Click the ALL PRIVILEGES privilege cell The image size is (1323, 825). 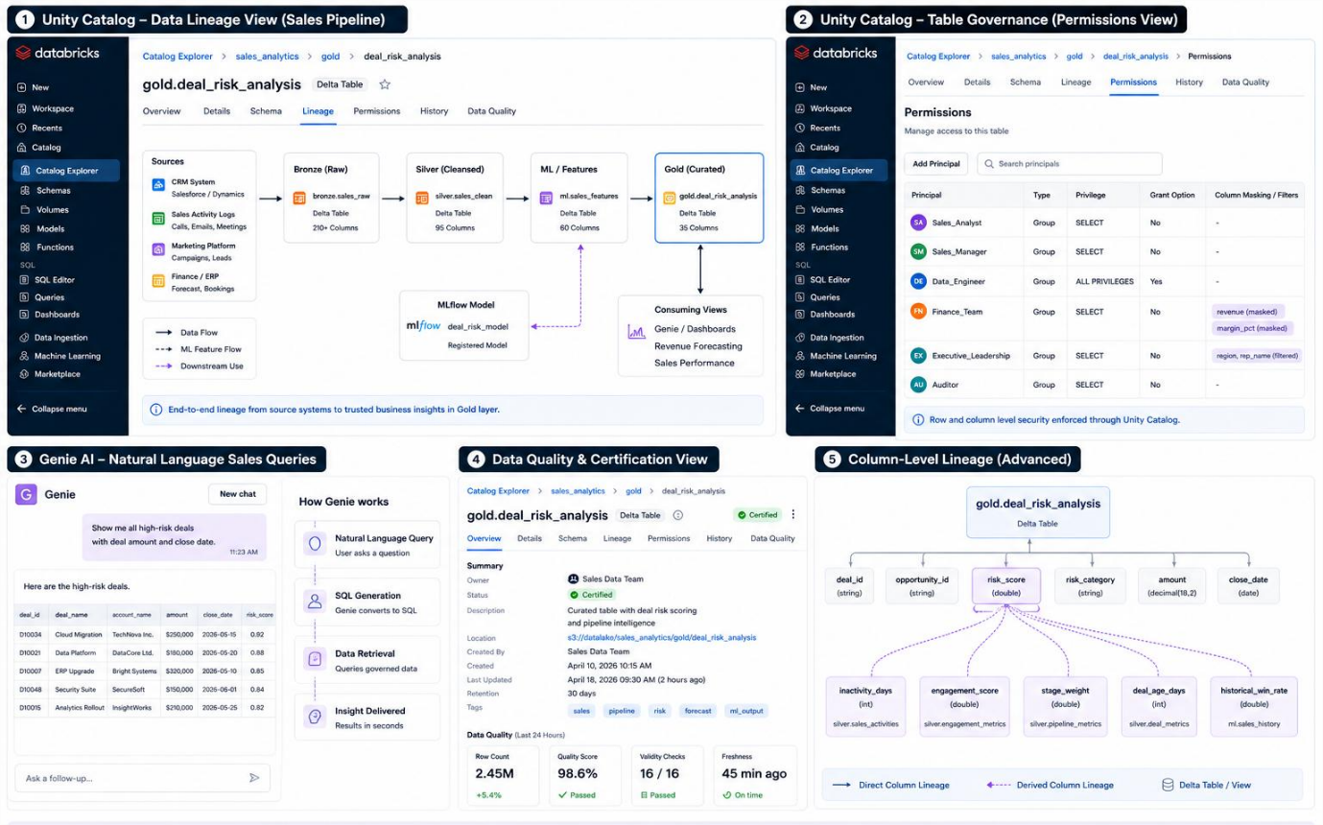[x=1105, y=282]
